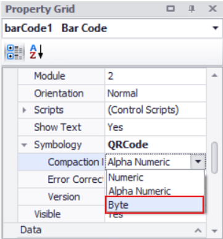Click the Module value 2
223x239 pixels.
tap(111, 76)
